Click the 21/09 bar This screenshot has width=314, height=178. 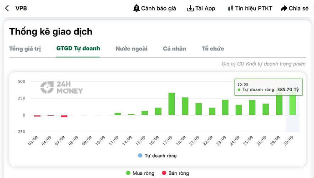[x=199, y=109]
